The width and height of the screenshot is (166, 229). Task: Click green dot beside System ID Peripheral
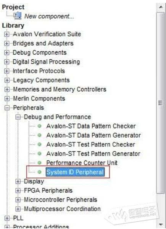pyautogui.click(x=39, y=172)
